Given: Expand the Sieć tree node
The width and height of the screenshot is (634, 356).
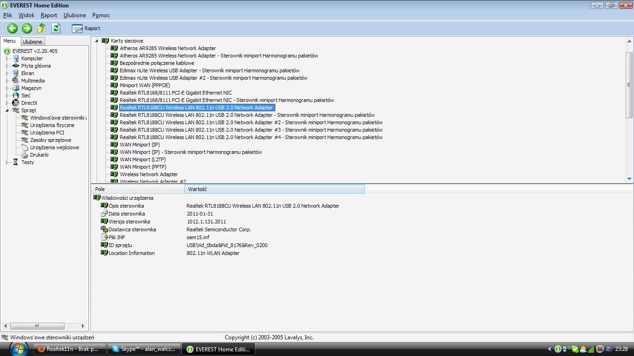Looking at the screenshot, I should [7, 95].
